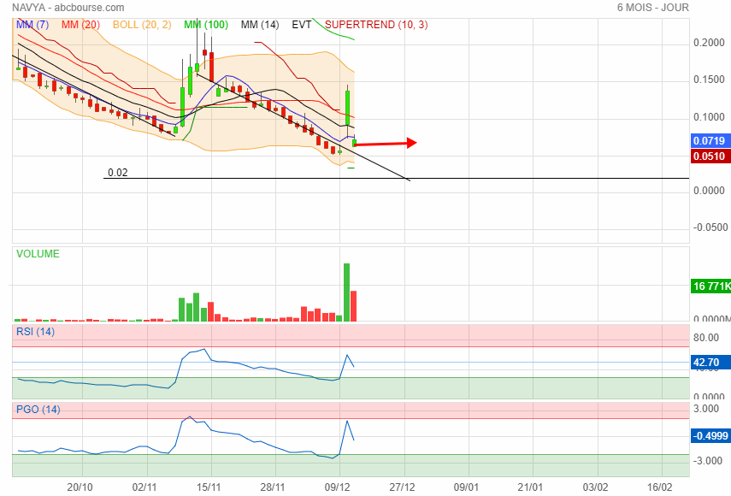The image size is (731, 496).
Task: Click the 0.1500 price axis label
Action: (x=709, y=80)
